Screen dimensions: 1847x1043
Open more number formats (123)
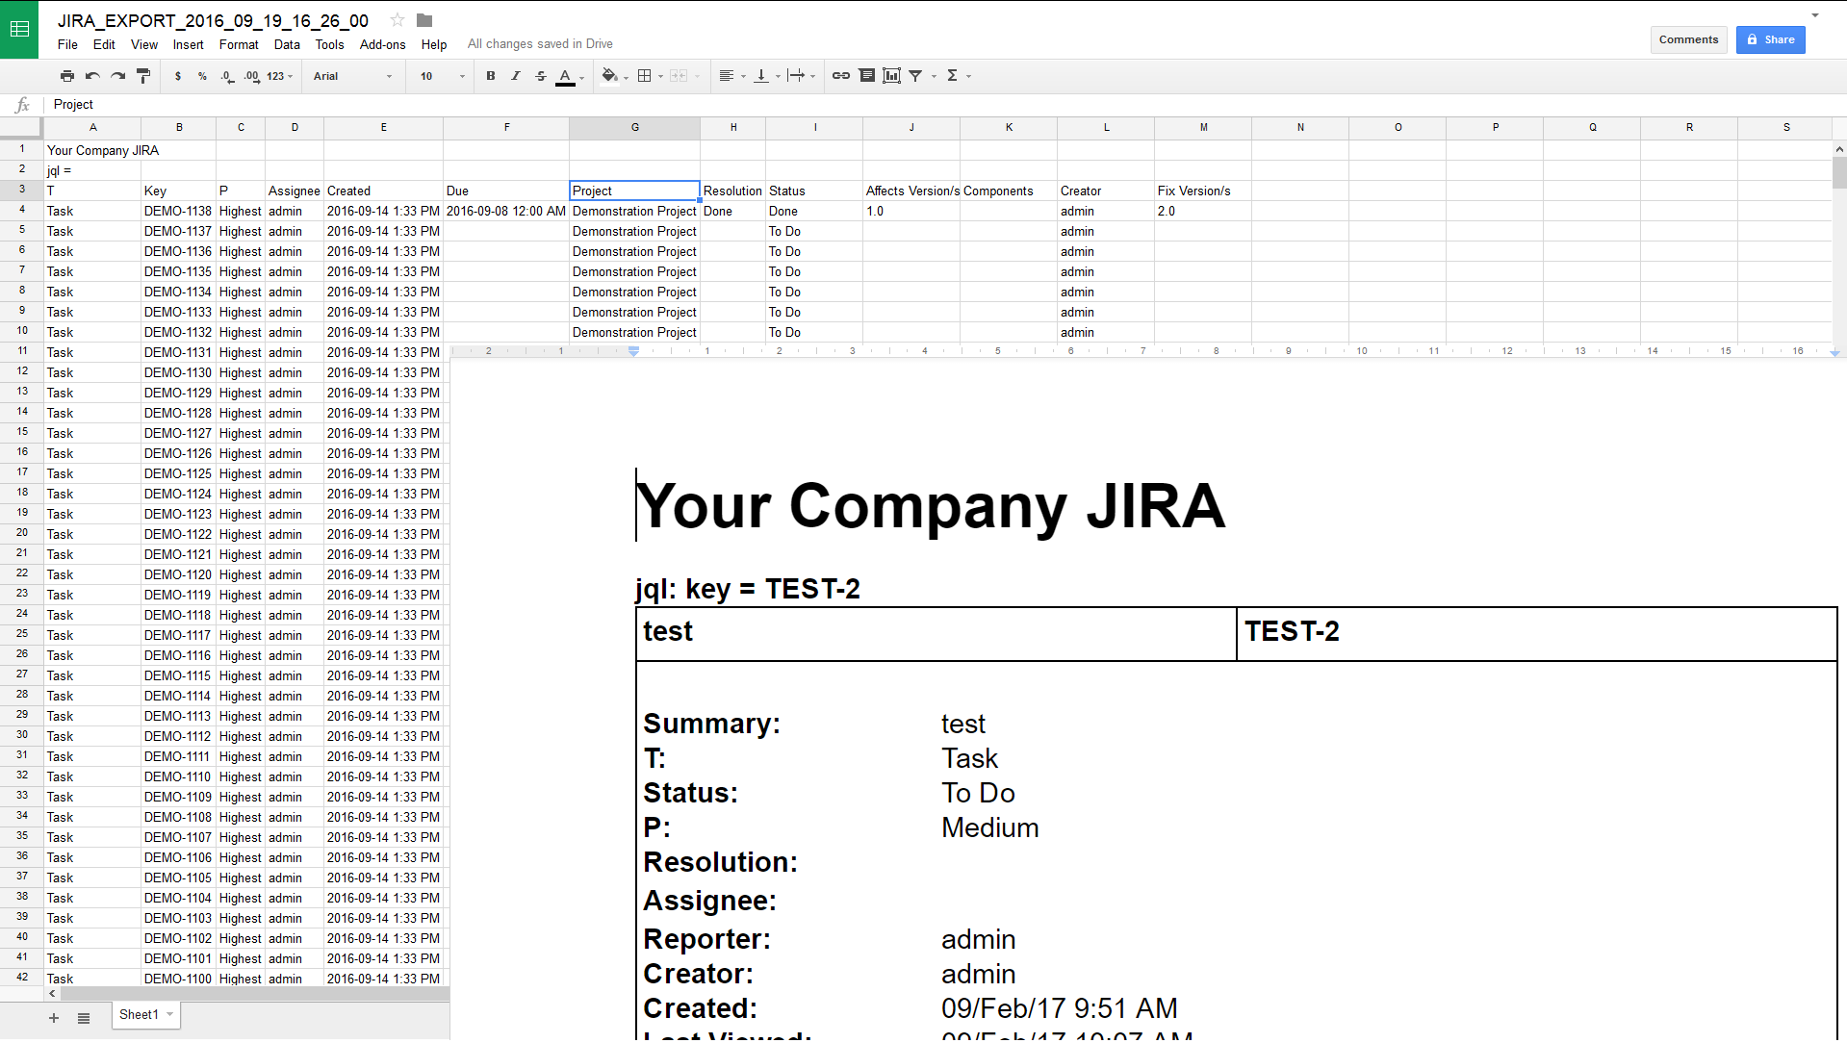click(279, 76)
